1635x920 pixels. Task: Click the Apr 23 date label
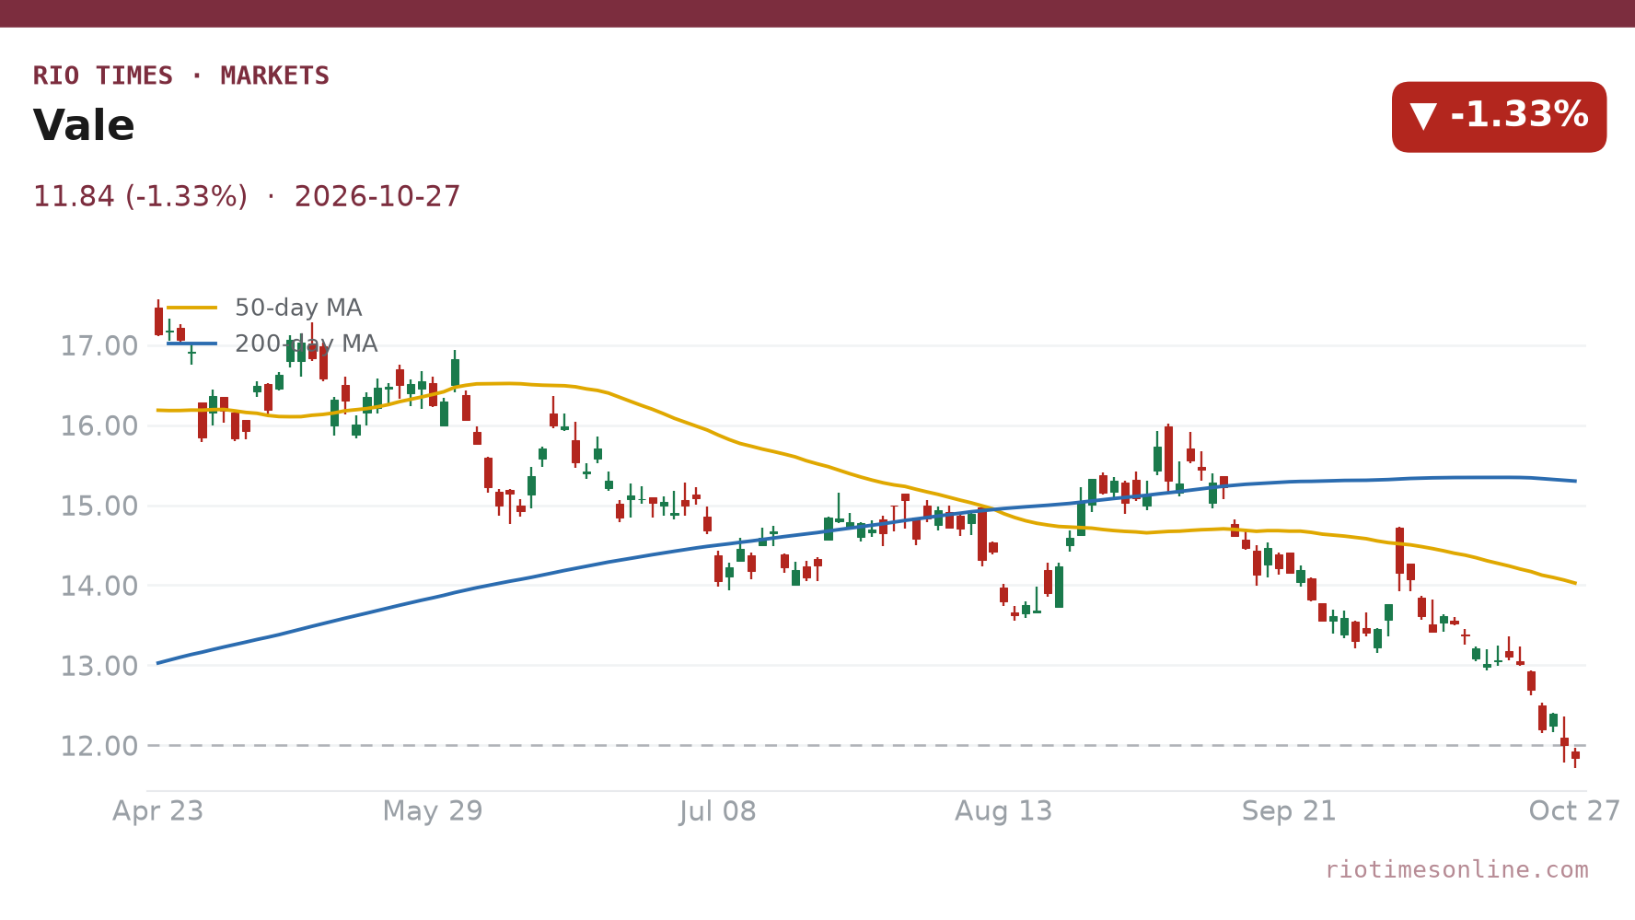coord(157,811)
